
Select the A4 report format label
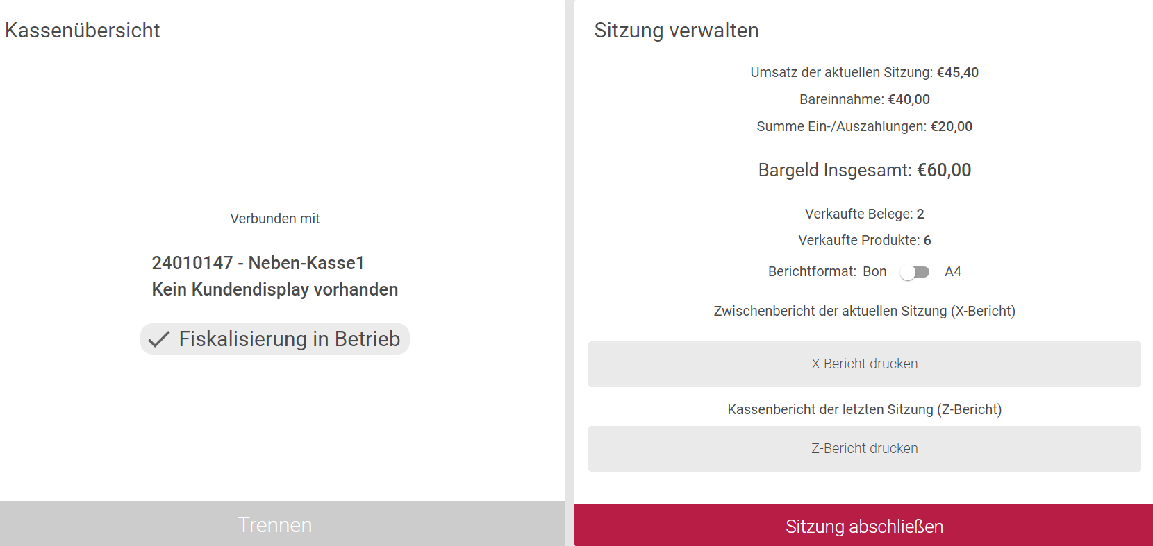953,272
